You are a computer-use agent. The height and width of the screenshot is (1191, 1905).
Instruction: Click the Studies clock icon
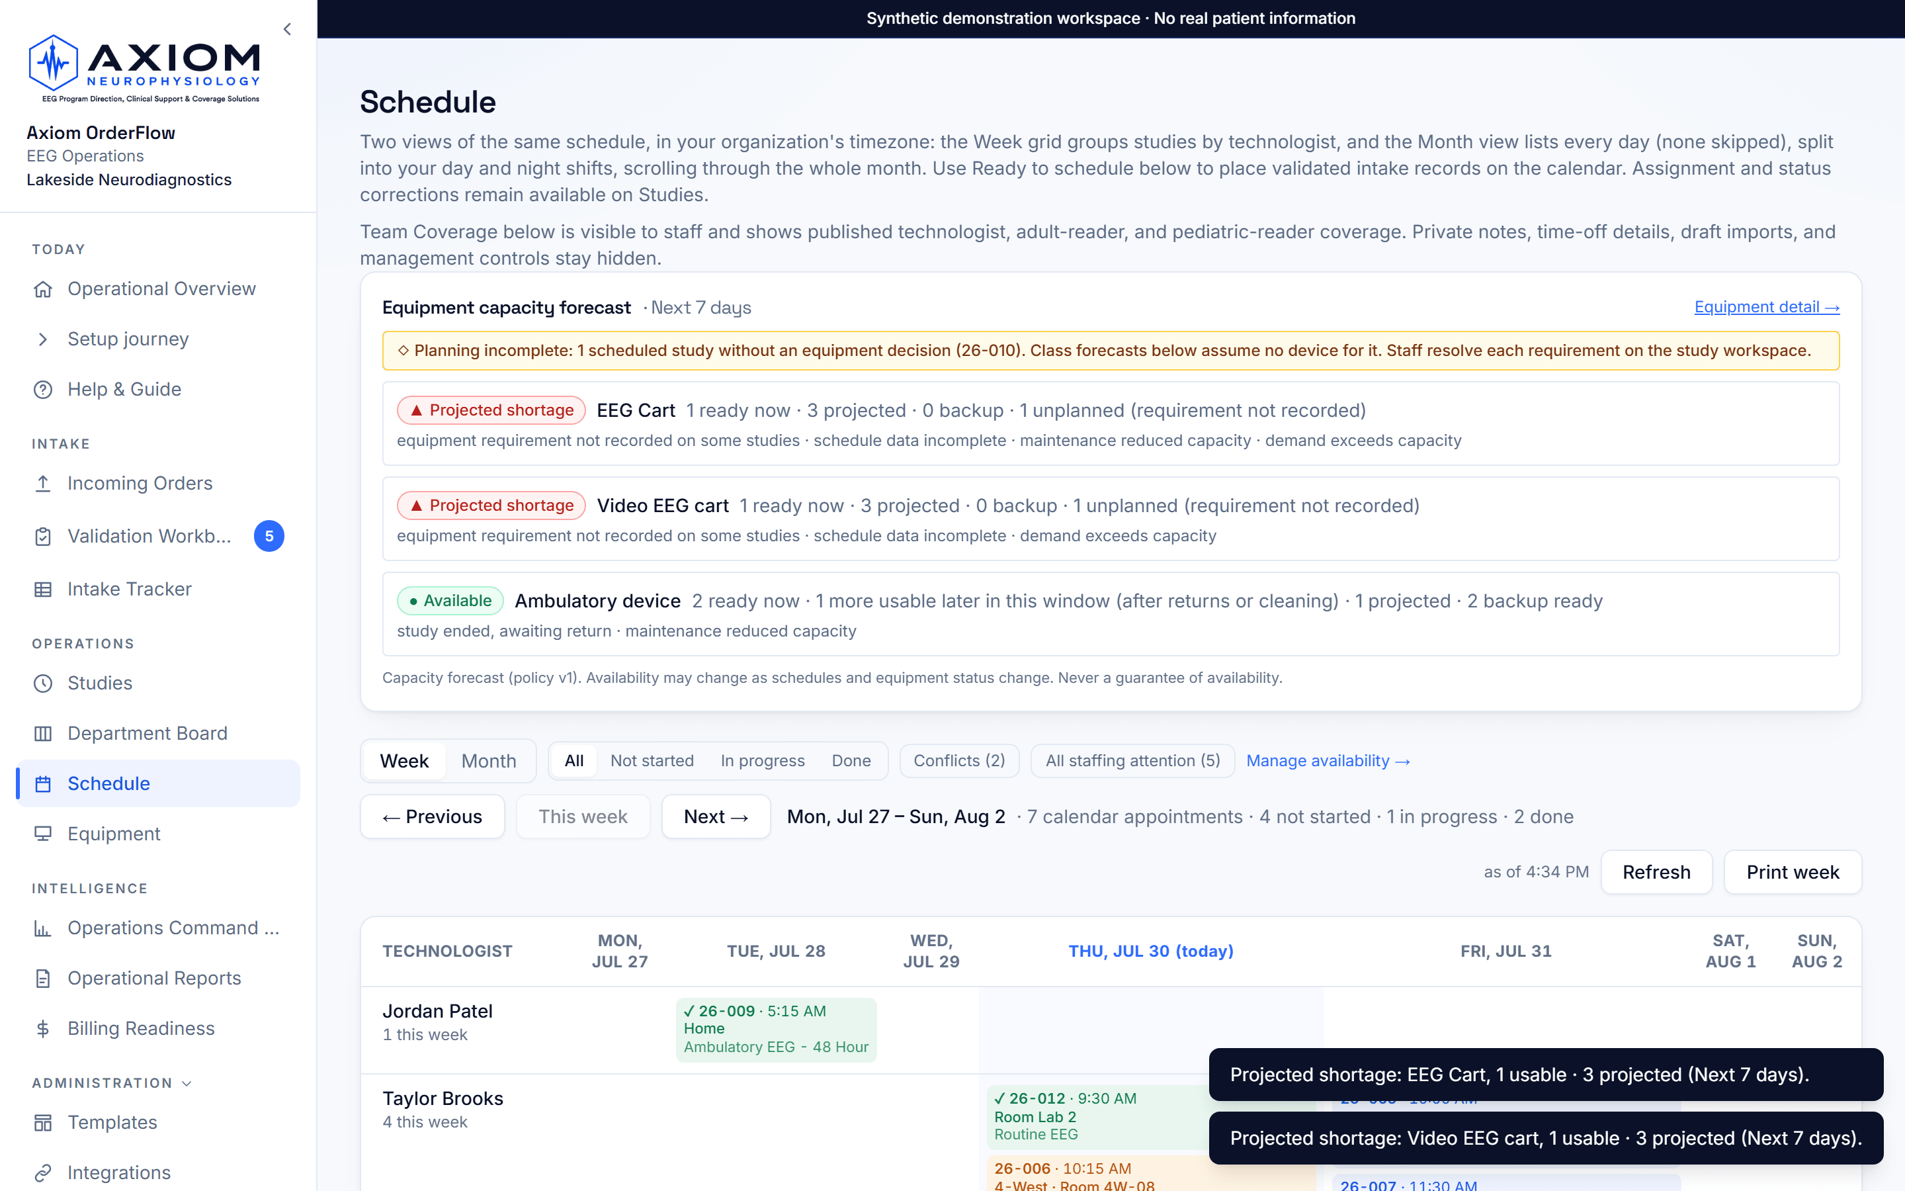(43, 684)
